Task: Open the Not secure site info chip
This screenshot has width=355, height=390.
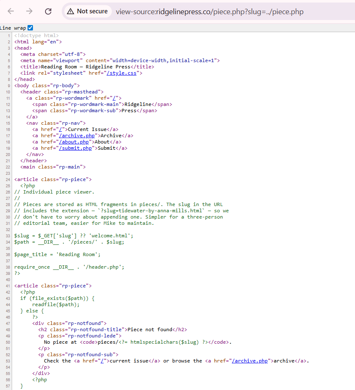Action: click(x=87, y=11)
